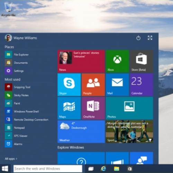Launch Alarms icon
The height and width of the screenshot is (173, 173).
pos(8,144)
